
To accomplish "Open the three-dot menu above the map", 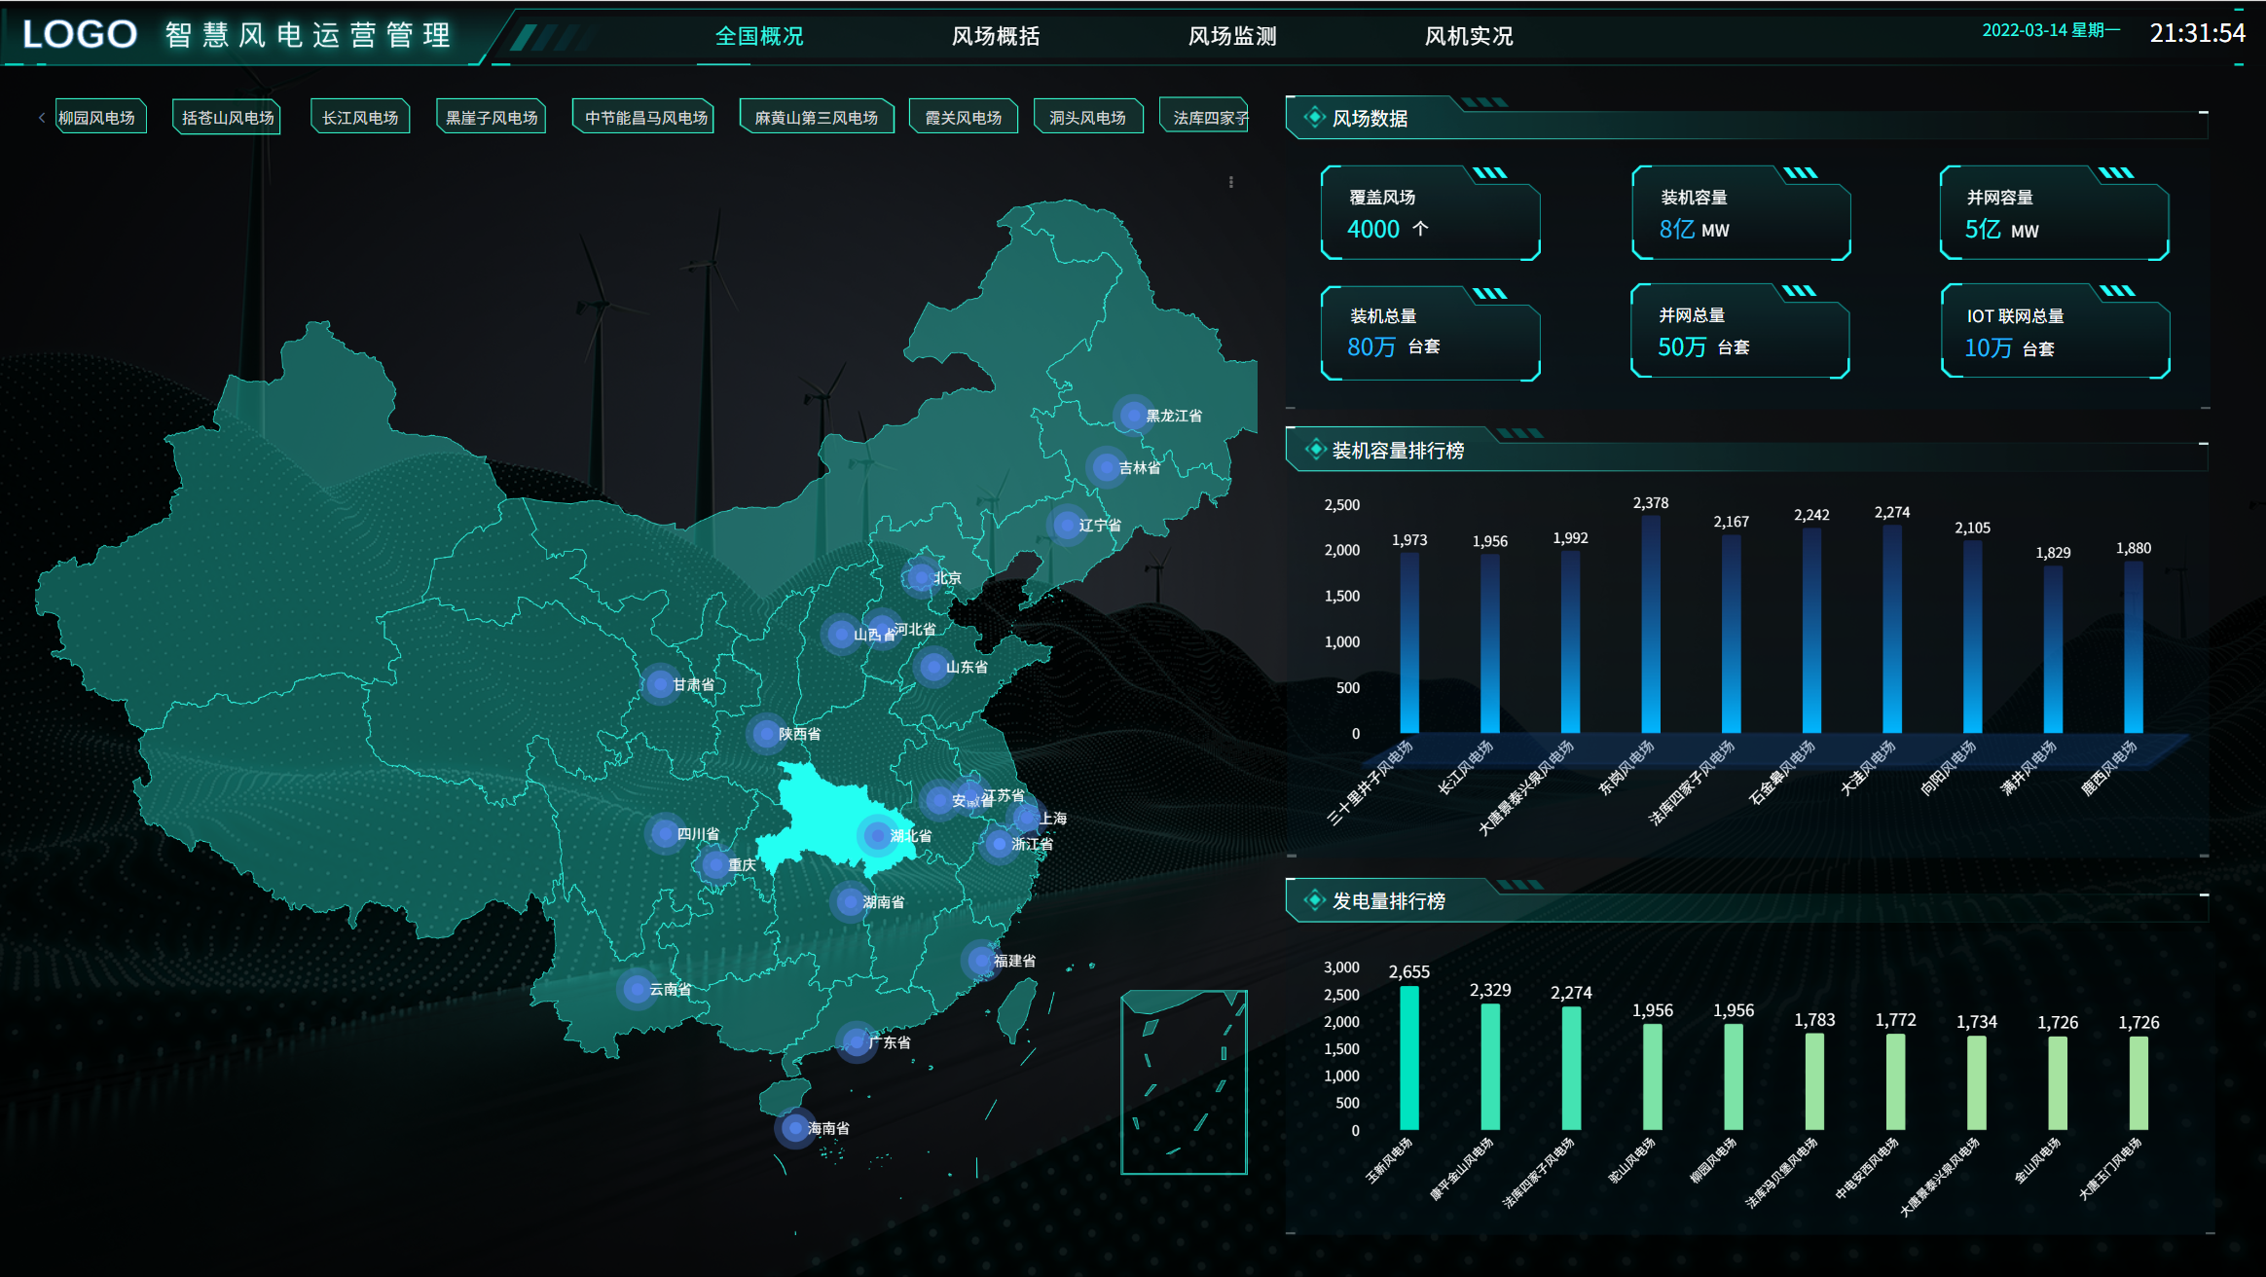I will point(1231,182).
